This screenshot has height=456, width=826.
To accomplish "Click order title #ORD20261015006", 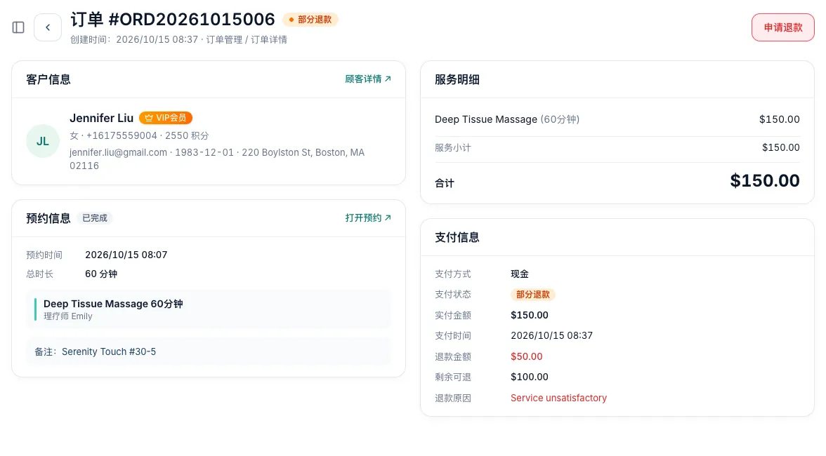I will click(x=191, y=20).
